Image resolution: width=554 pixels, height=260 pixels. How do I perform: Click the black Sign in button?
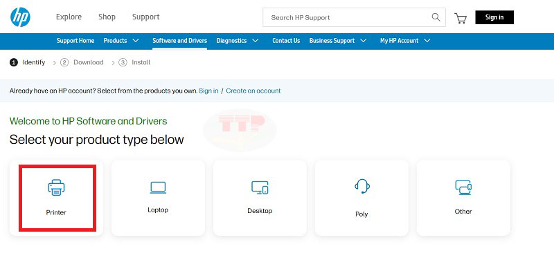[x=494, y=17]
